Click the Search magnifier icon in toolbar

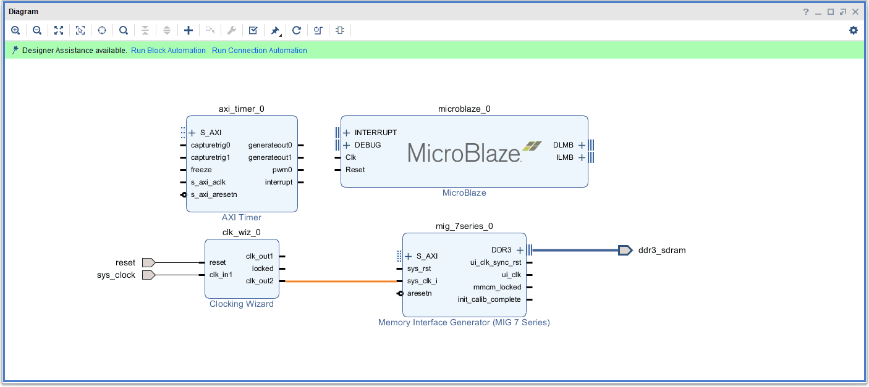(124, 30)
